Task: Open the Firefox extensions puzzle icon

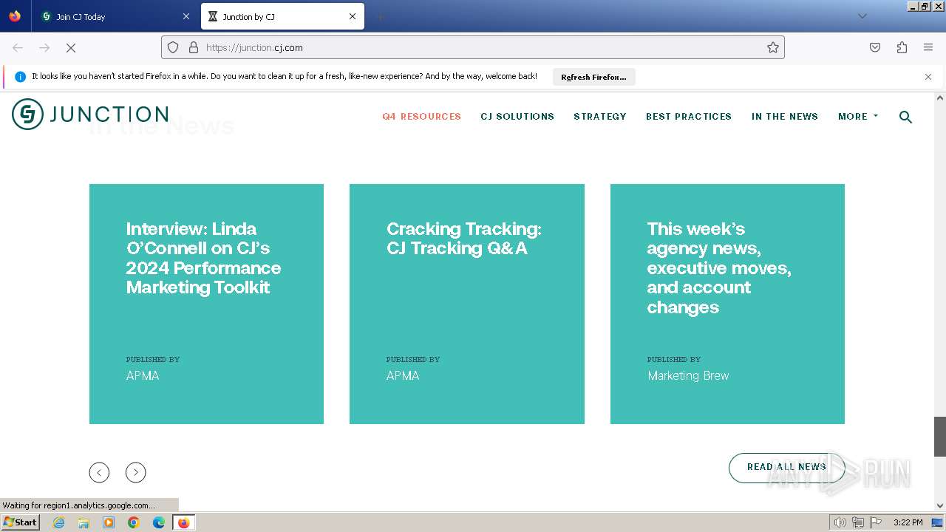Action: [902, 47]
